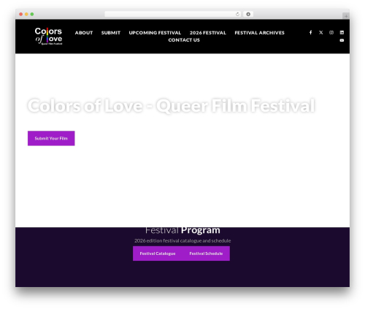Click the Submit Your Film button

[x=51, y=138]
